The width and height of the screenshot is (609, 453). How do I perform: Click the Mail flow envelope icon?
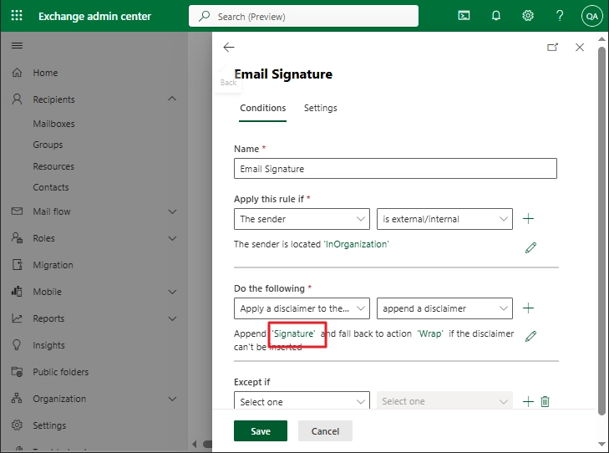(17, 211)
